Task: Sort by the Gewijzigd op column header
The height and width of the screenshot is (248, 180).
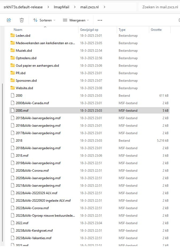Action: coord(89,30)
